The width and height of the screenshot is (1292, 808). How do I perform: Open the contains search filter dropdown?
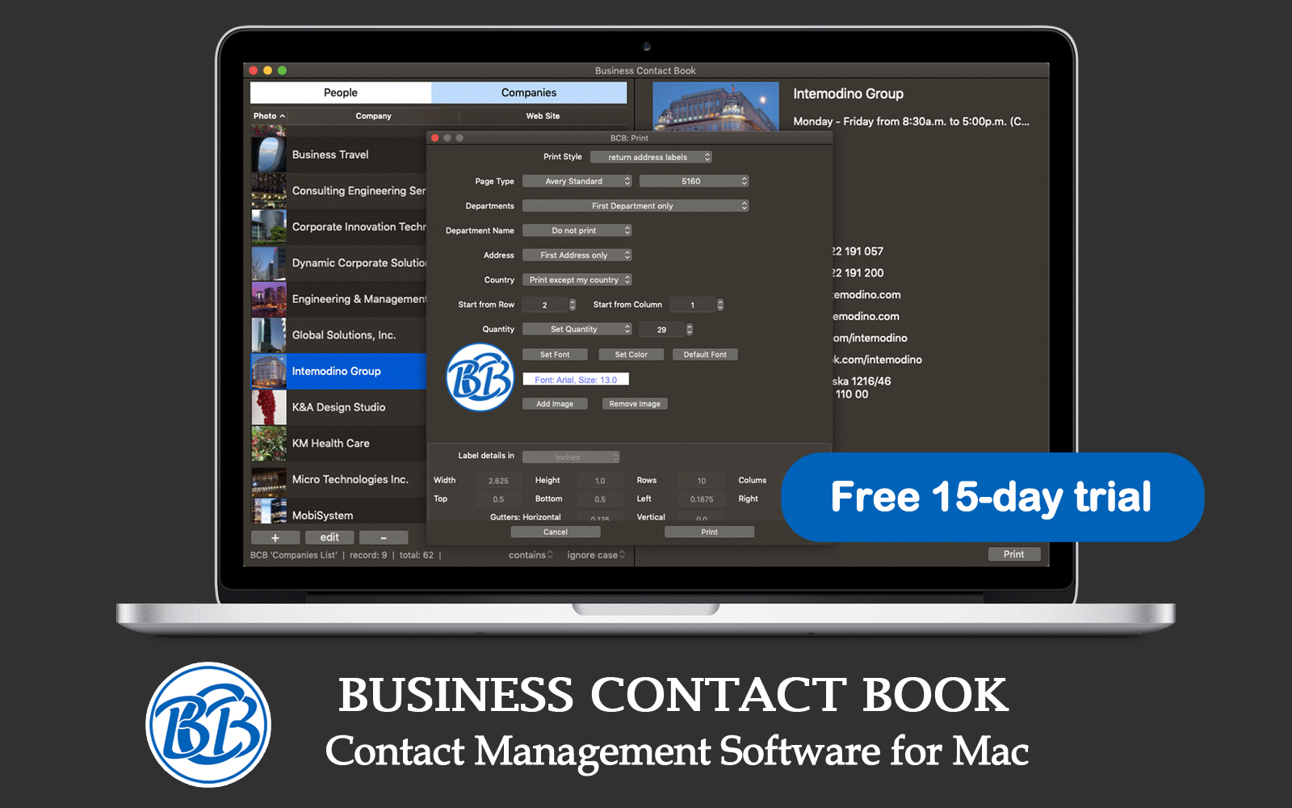tap(531, 555)
